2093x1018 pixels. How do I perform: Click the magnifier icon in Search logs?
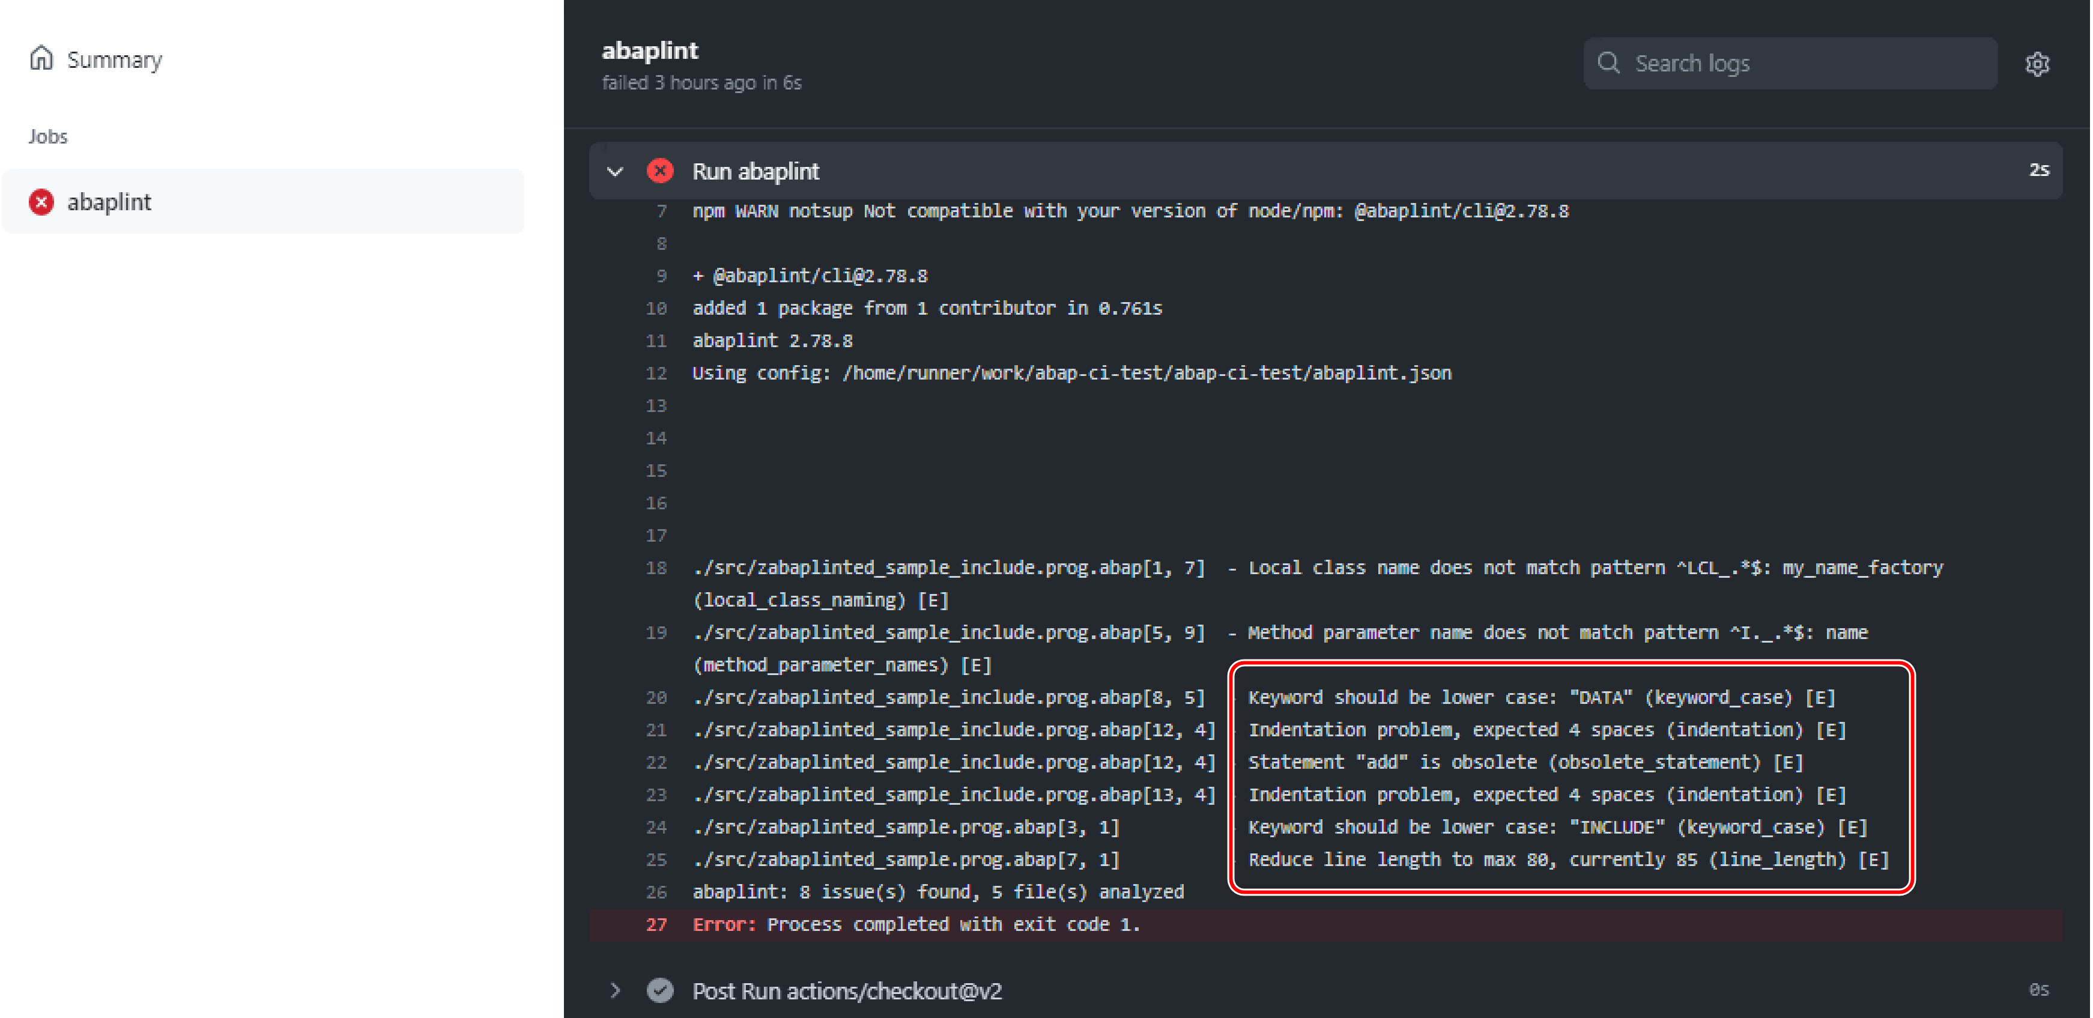click(x=1608, y=64)
